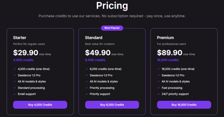This screenshot has height=117, width=224.
Task: Click checkmark next to Standard processing
Action: [15, 88]
